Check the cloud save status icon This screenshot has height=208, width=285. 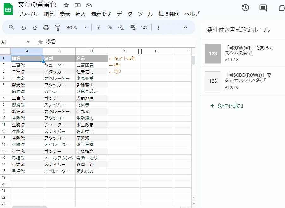pos(89,5)
